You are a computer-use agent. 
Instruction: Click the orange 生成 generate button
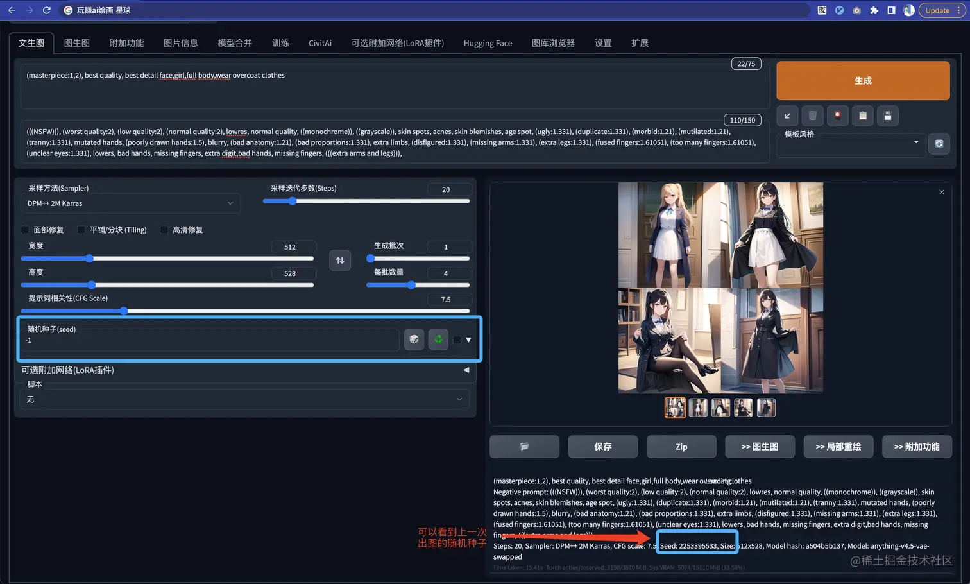[x=863, y=80]
